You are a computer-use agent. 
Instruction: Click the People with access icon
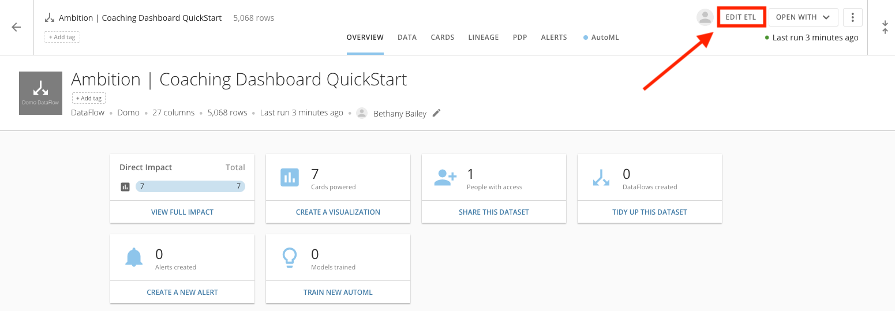[445, 178]
